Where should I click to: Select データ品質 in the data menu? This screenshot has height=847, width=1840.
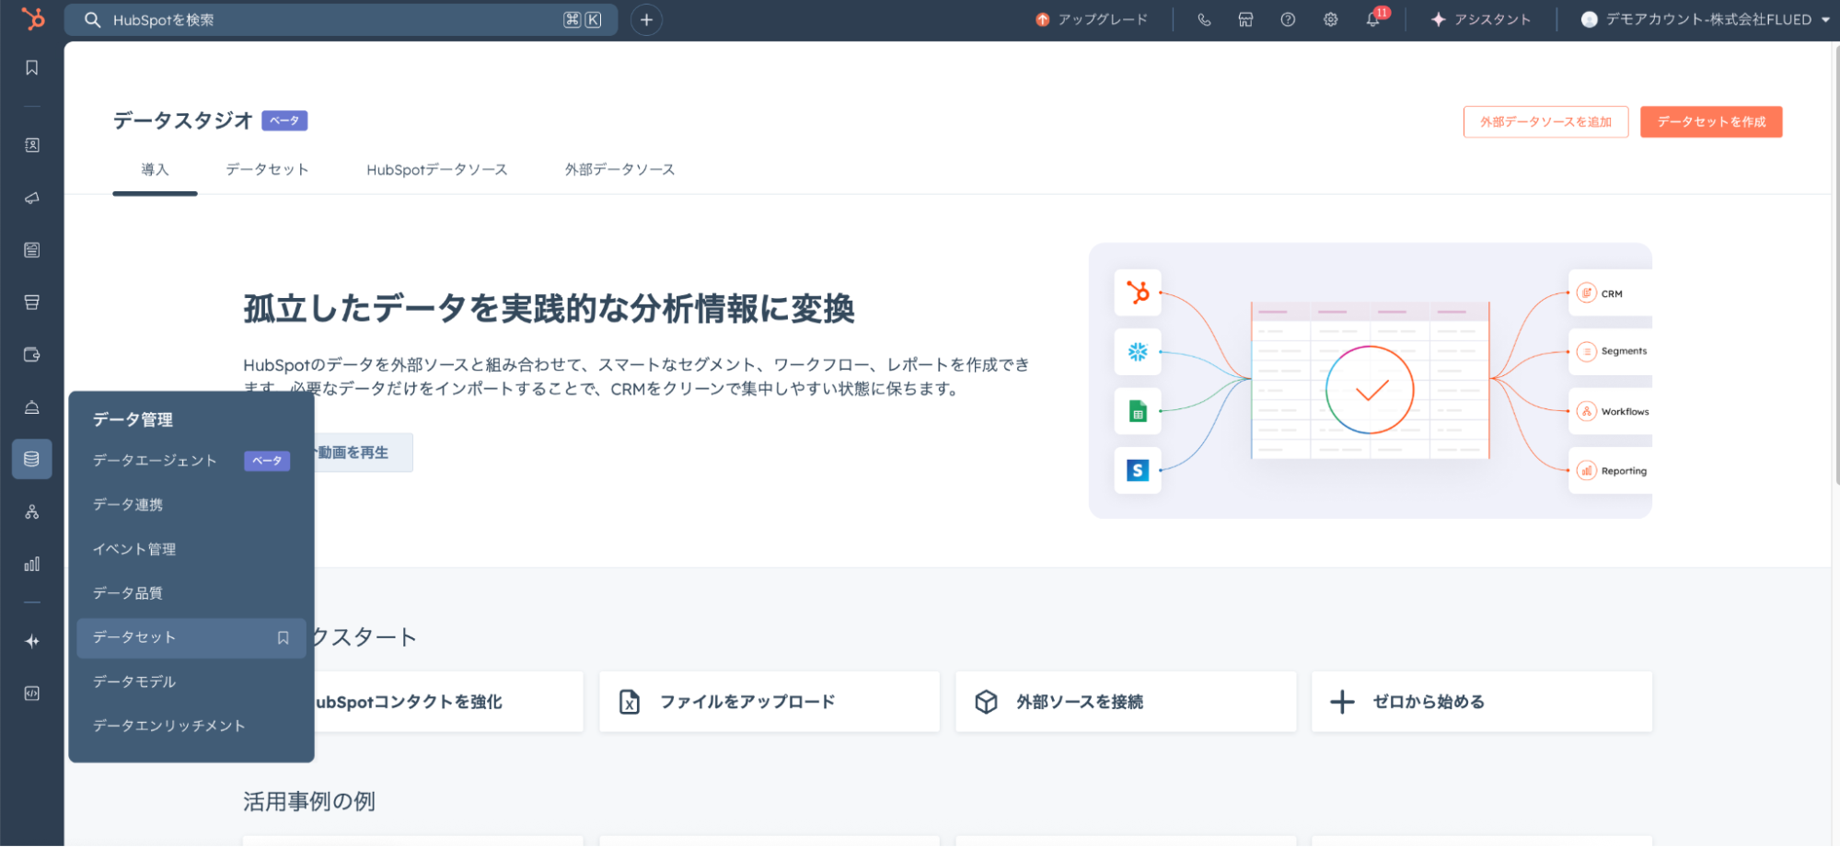click(x=128, y=593)
